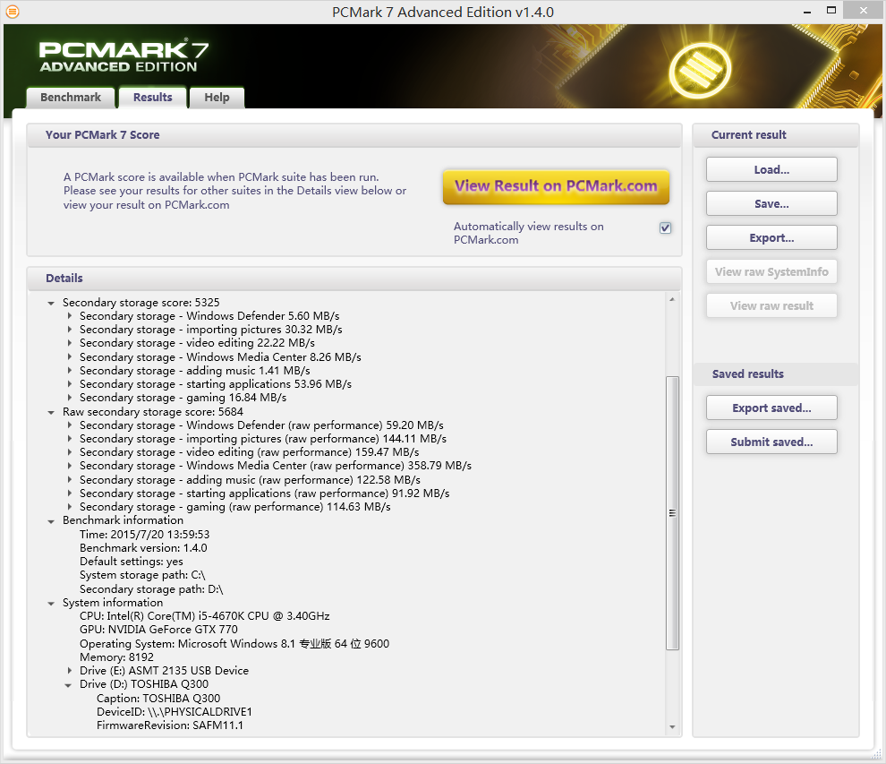The width and height of the screenshot is (886, 764).
Task: Collapse Raw secondary storage score 5684 node
Action: click(51, 412)
